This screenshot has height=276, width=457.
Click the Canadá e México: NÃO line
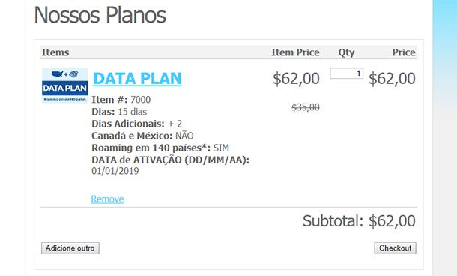[142, 136]
